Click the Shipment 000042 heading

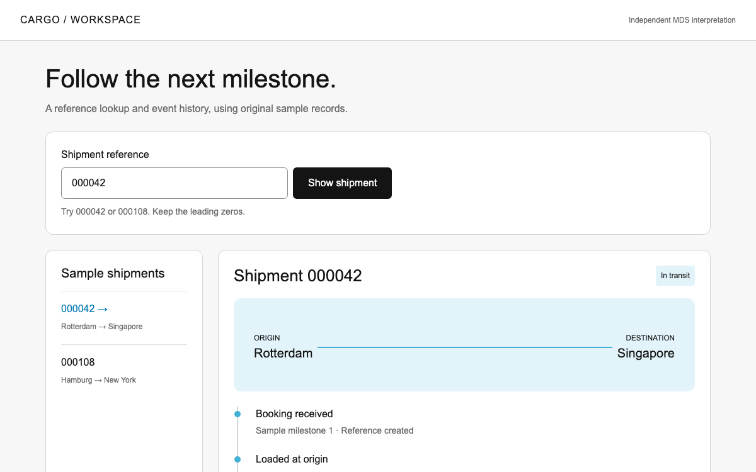[298, 276]
